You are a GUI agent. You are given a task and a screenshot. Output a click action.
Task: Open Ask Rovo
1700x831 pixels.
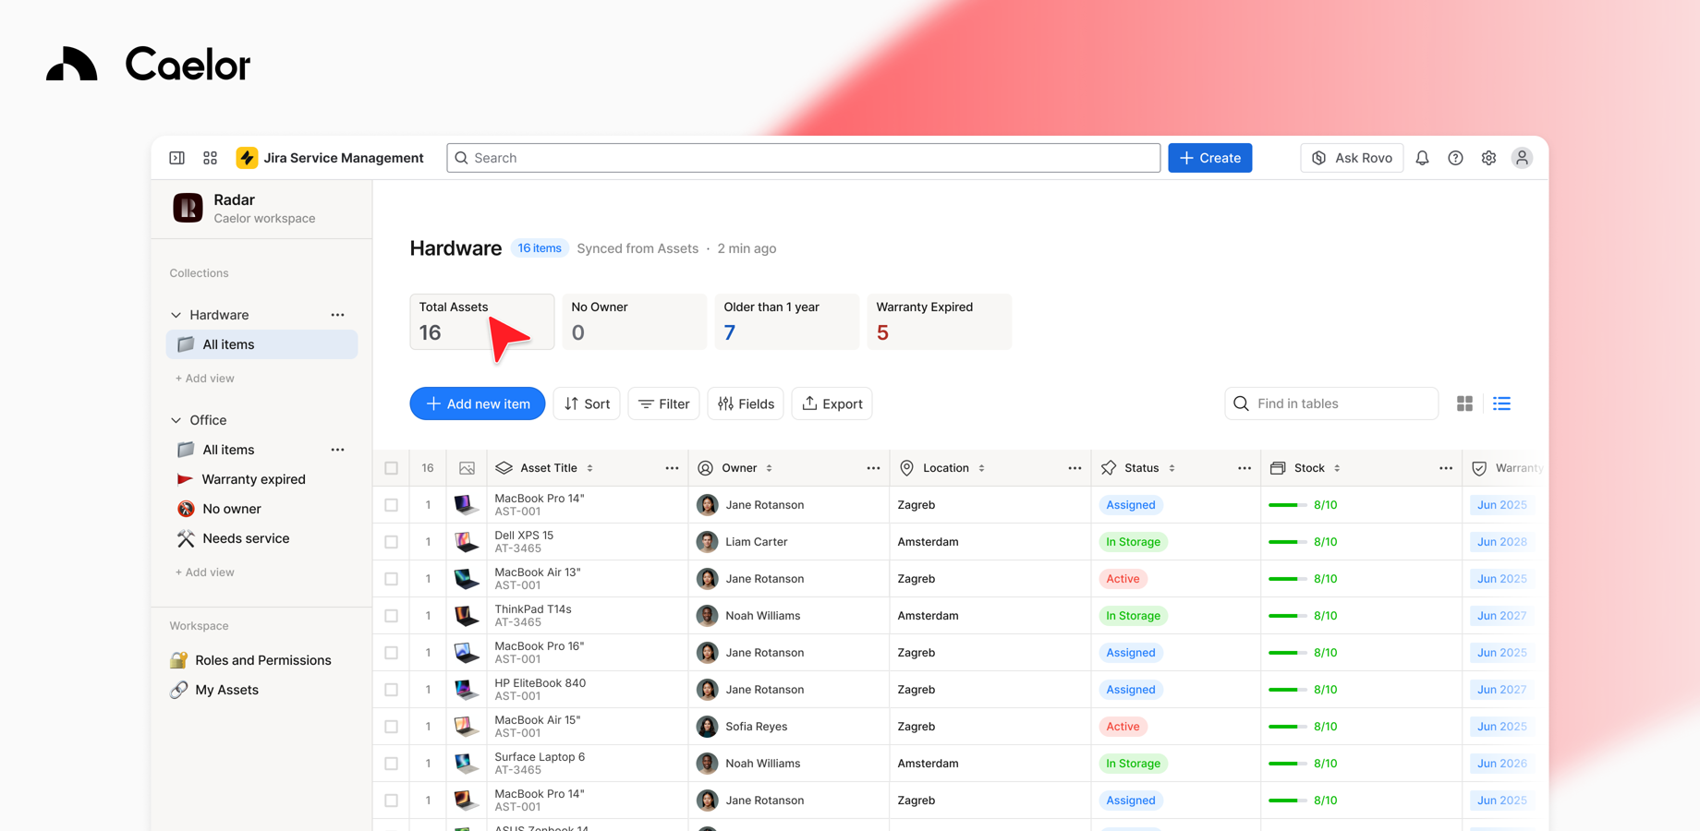(x=1353, y=158)
